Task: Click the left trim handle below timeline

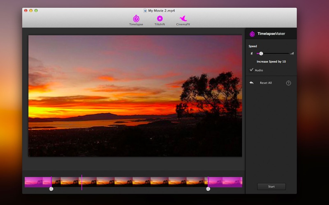Action: [x=51, y=189]
